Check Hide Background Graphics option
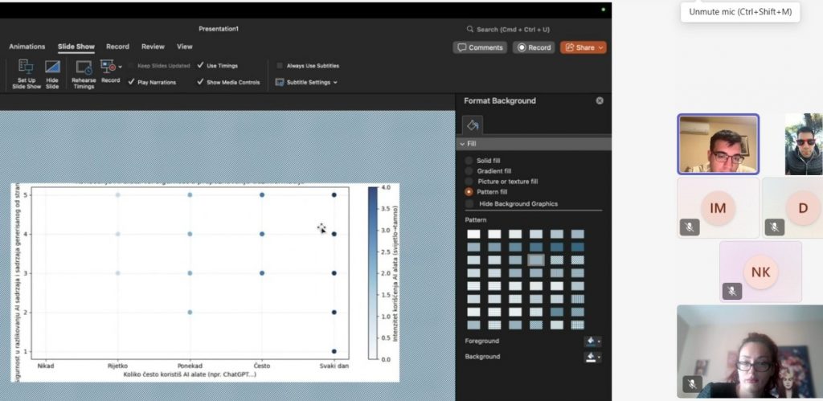Viewport: 823px width, 401px height. tap(469, 203)
